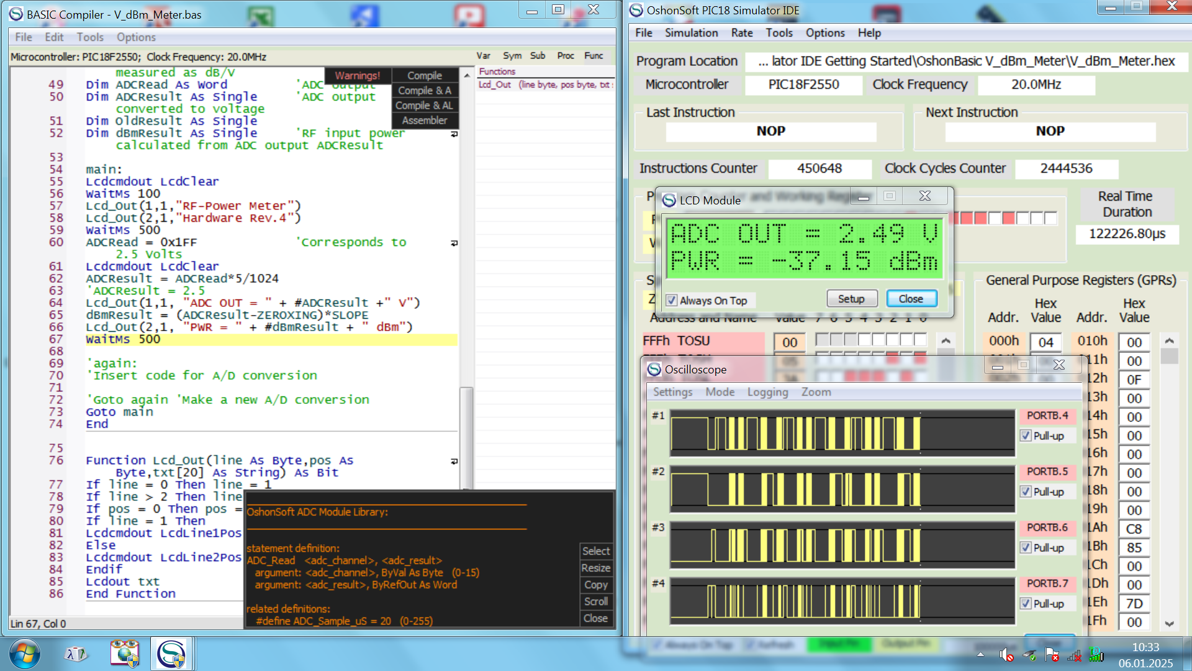The width and height of the screenshot is (1192, 671).
Task: Click hex value field of GPR 000h
Action: tap(1045, 342)
